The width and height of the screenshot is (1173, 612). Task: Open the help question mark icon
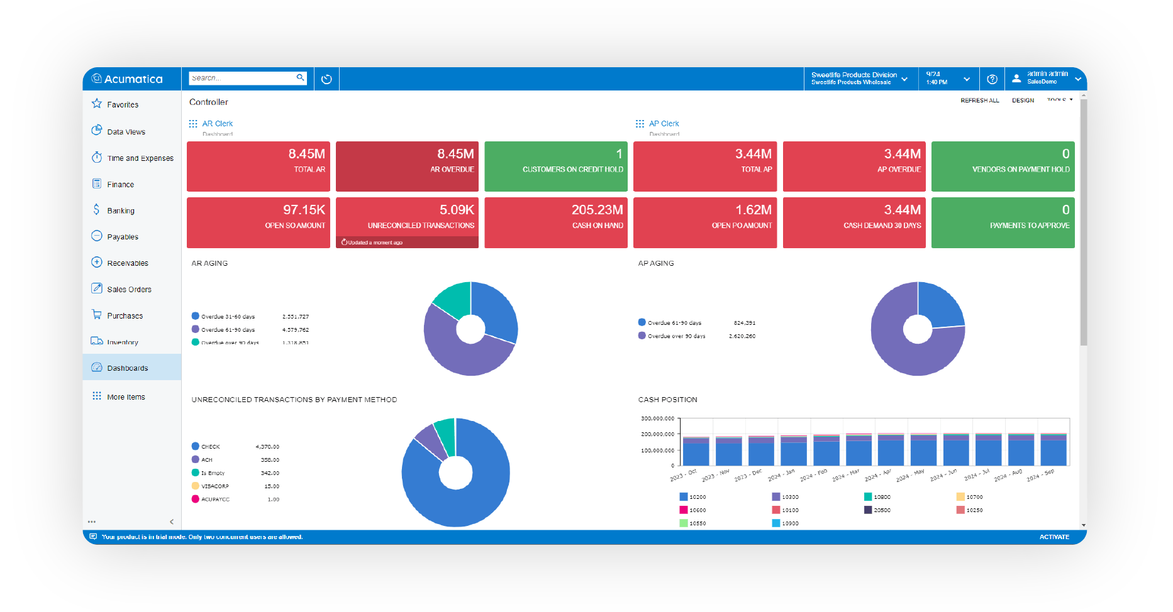992,79
